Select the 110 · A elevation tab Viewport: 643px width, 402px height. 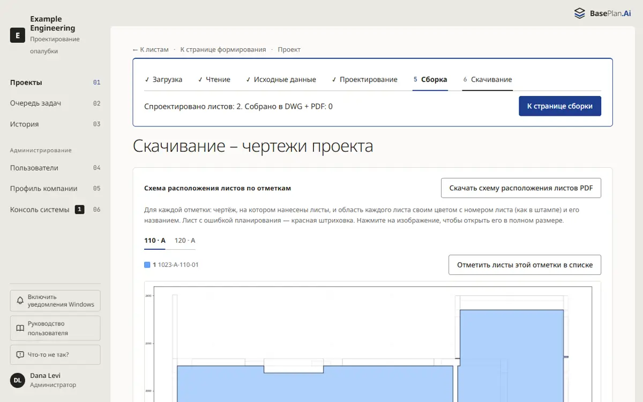155,241
